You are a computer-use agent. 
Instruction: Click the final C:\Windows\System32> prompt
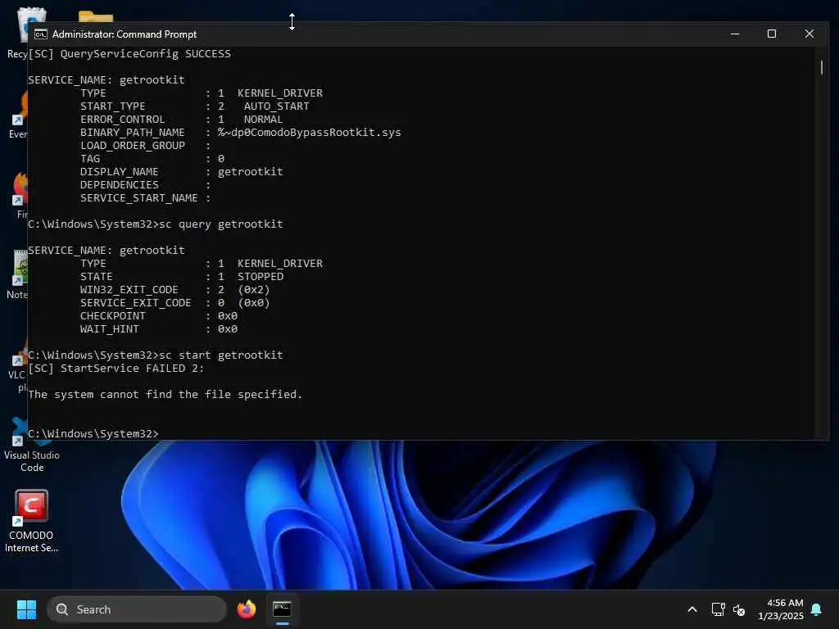pos(93,433)
